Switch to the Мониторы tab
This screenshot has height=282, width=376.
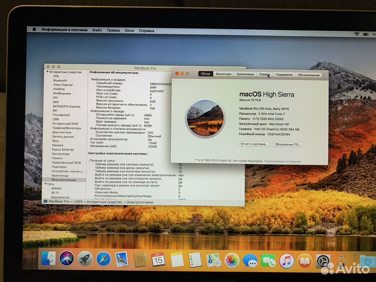[224, 74]
